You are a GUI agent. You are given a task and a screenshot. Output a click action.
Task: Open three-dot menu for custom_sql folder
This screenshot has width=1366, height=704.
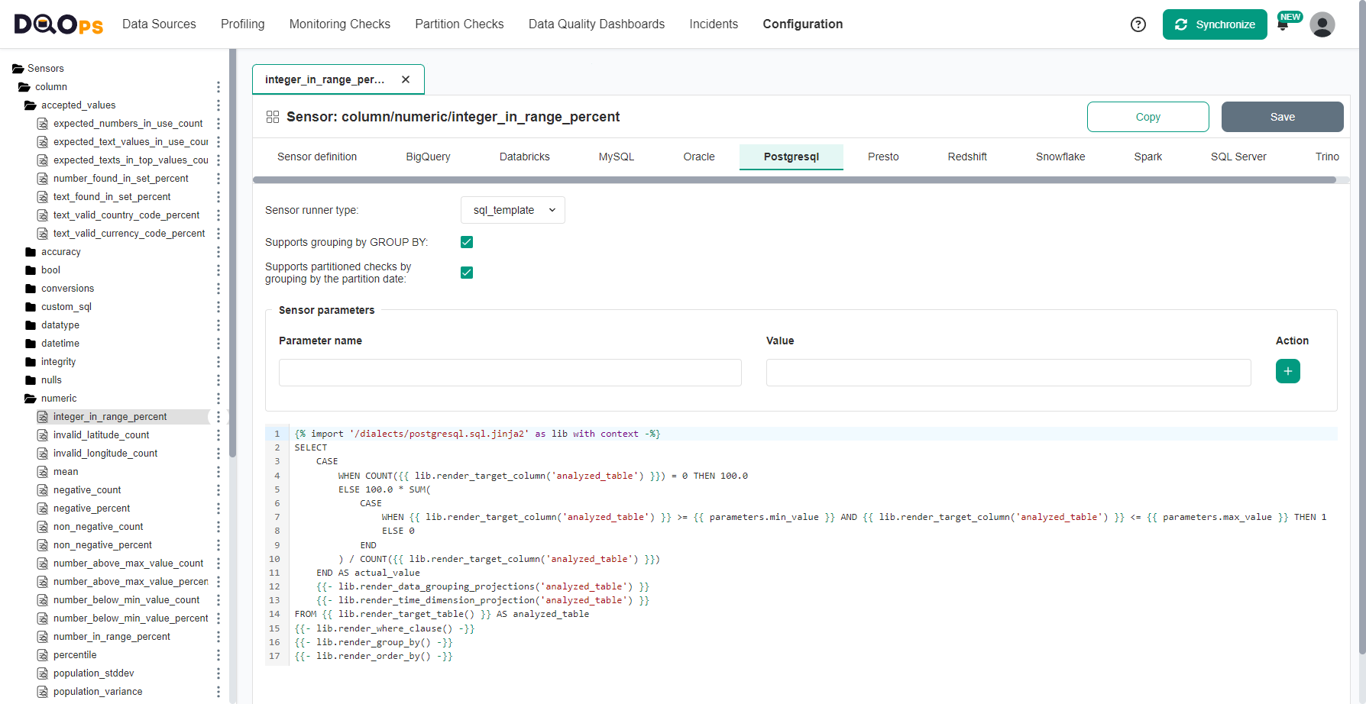(x=218, y=307)
